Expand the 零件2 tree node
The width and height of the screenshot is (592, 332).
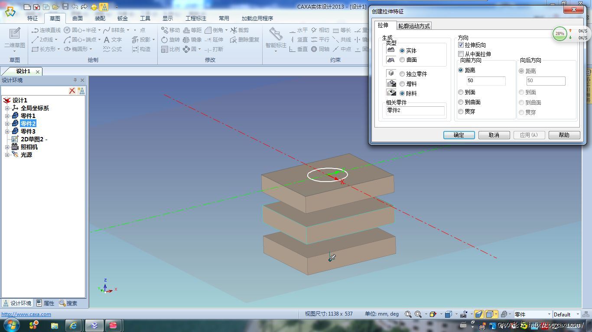coord(7,124)
